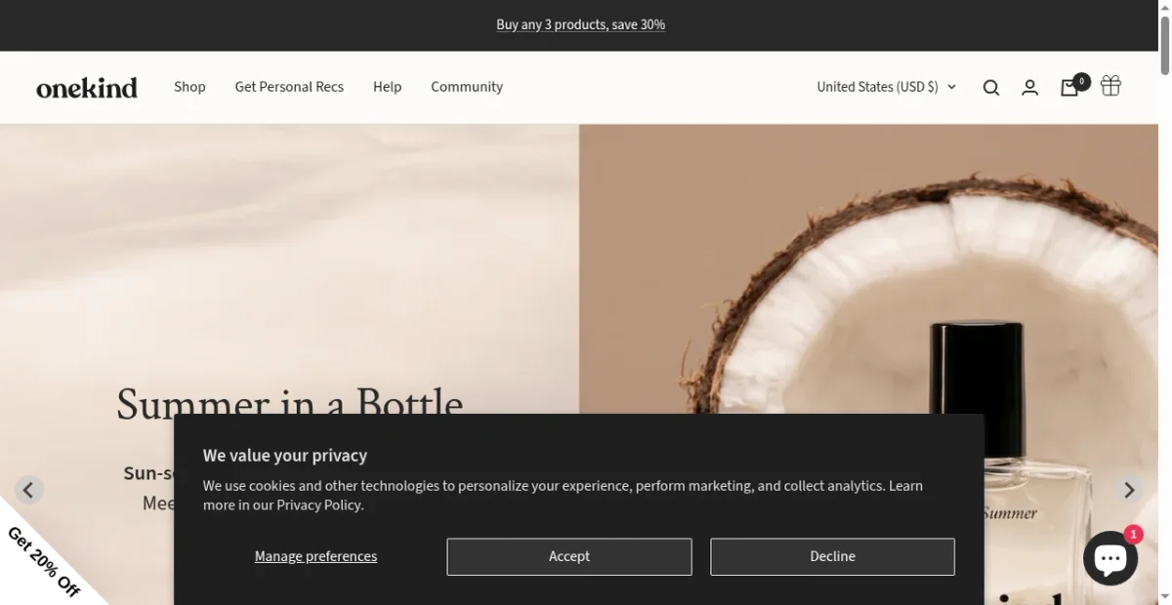Open Get Personal Recs menu item
The image size is (1172, 605).
click(289, 87)
